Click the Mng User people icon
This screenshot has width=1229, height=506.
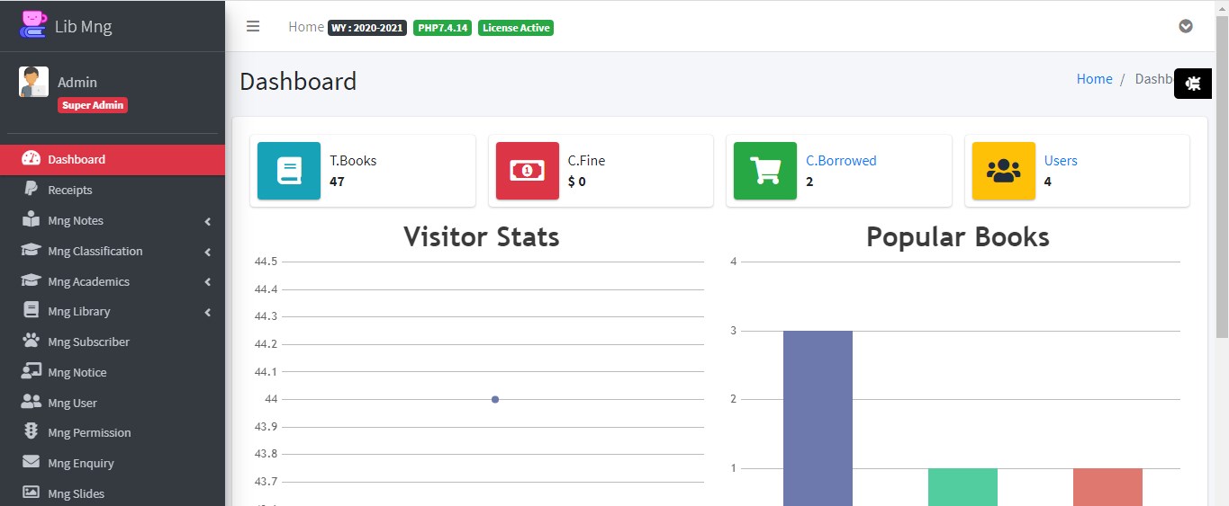32,402
